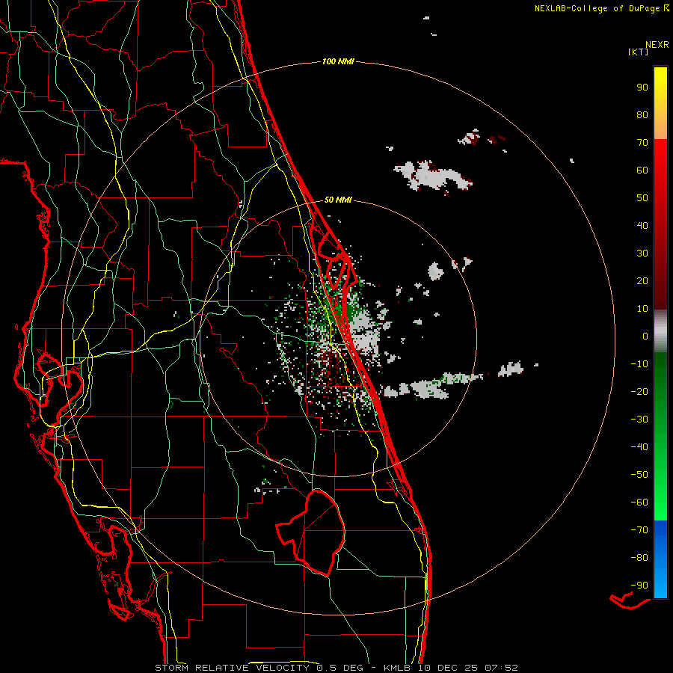
Task: Click the -50 knot label on the velocity scale
Action: [639, 474]
